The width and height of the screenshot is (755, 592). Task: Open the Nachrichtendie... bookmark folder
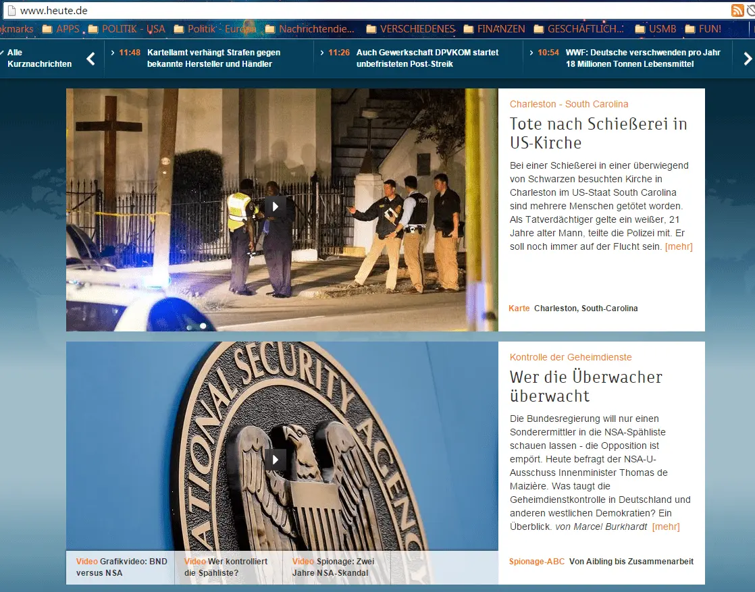pyautogui.click(x=309, y=29)
